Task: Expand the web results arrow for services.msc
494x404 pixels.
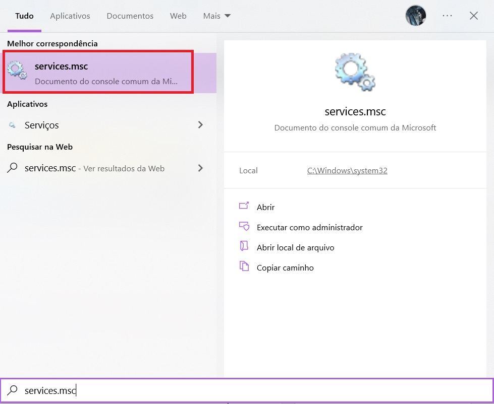Action: point(200,168)
